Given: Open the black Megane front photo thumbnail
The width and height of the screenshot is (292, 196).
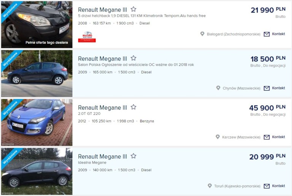Looking at the screenshot, I should click(x=36, y=24).
